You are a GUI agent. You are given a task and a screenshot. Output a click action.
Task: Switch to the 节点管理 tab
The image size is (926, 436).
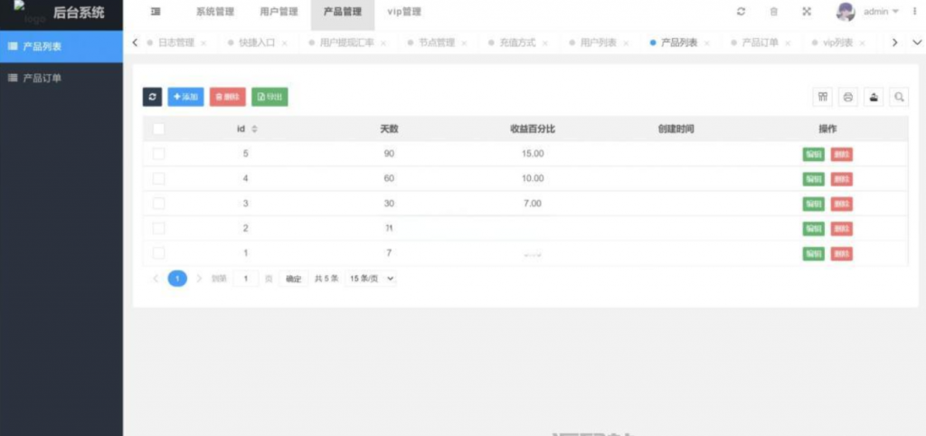point(437,43)
